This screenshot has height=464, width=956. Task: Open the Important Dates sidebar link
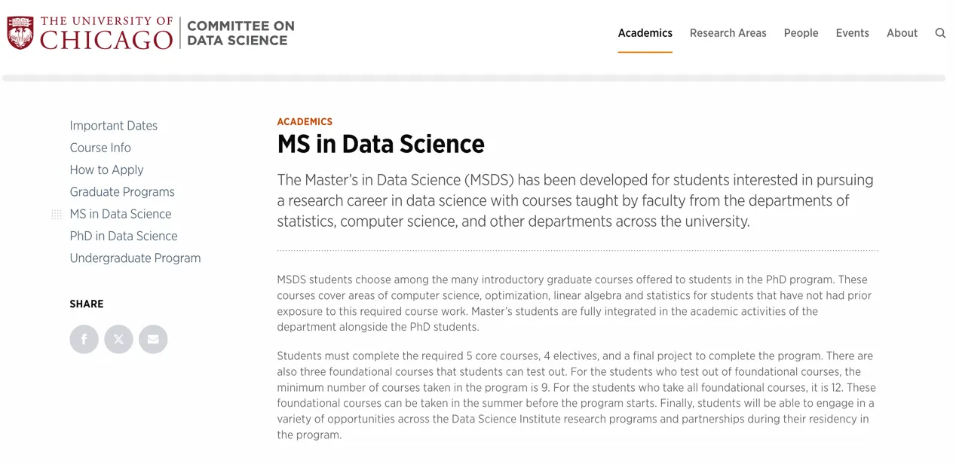point(114,126)
